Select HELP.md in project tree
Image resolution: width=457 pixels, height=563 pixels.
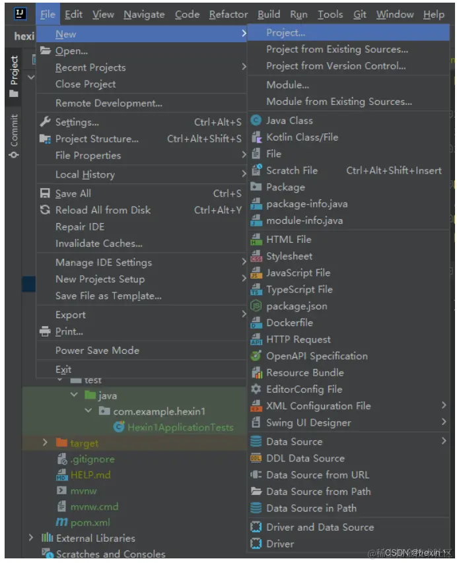pos(90,475)
